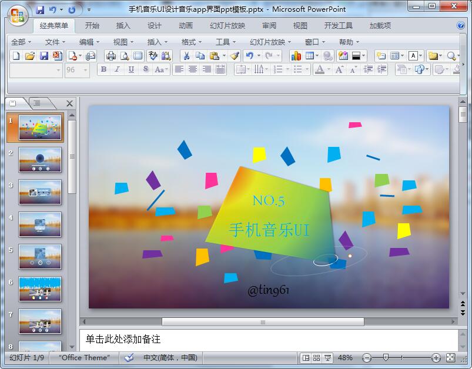Image resolution: width=472 pixels, height=369 pixels.
Task: Click the Zoom in plus button
Action: [436, 358]
